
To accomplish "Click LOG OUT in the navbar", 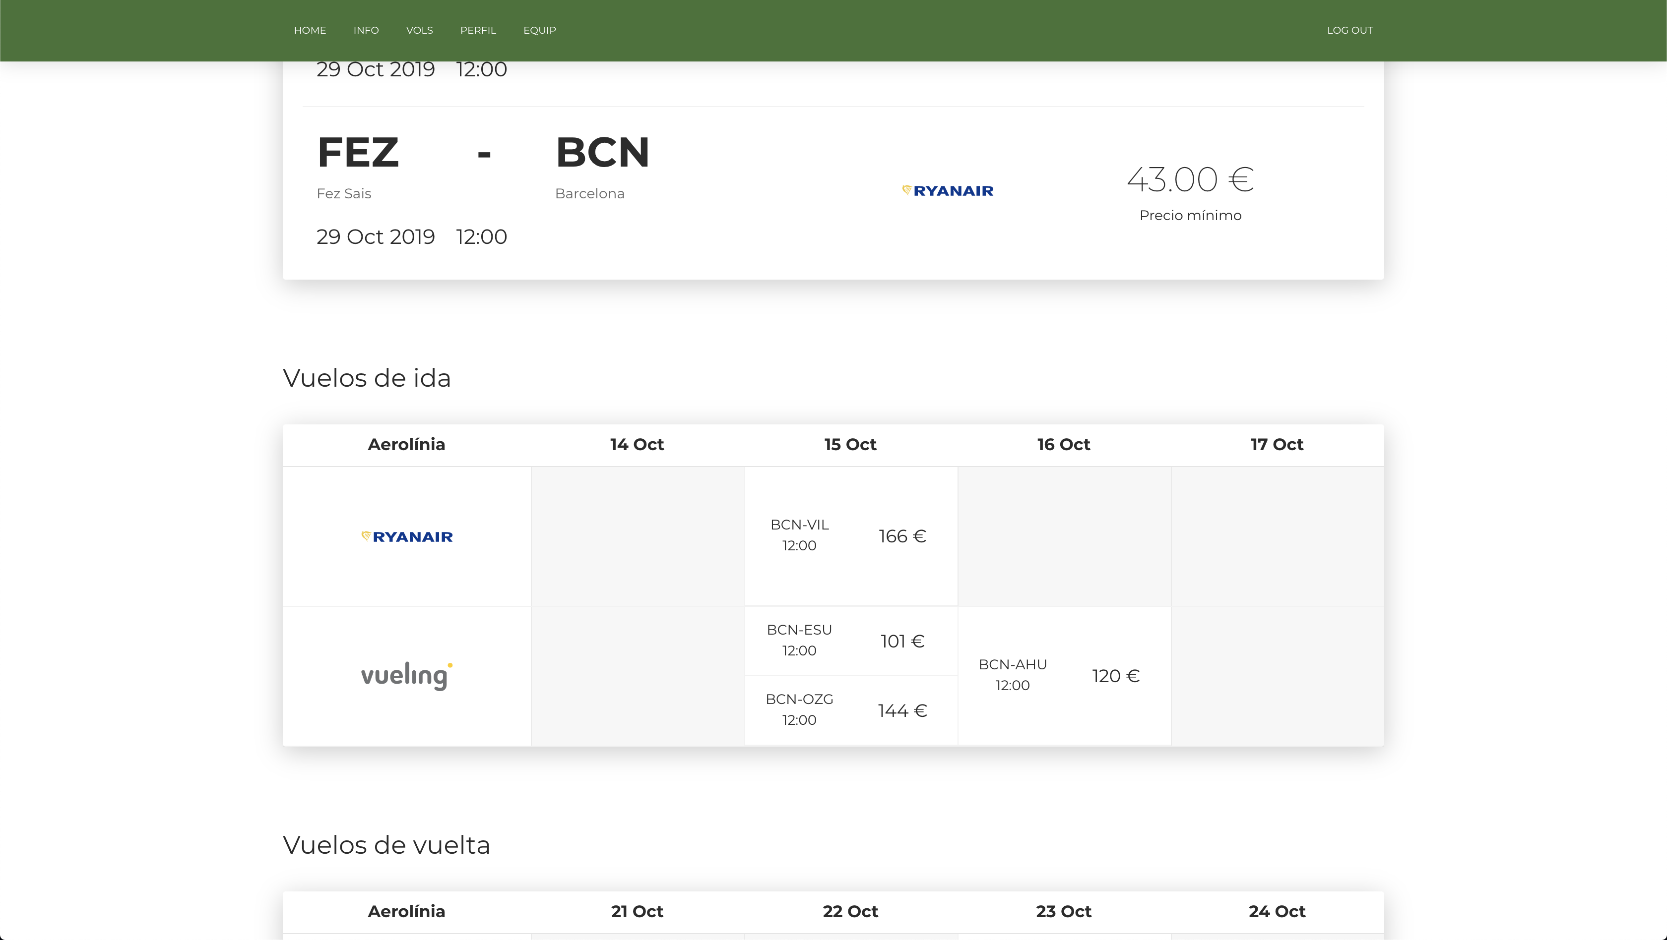I will click(1349, 30).
